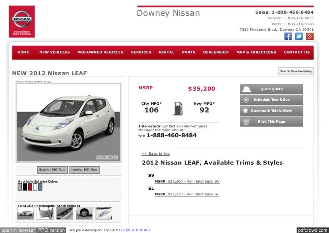Screen dimensions: 329x233
Task: Open the HTML to PDF API link
Action: [135, 230]
